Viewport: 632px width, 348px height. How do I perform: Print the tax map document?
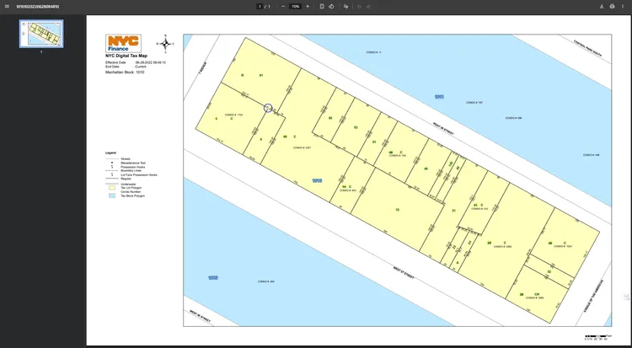612,6
